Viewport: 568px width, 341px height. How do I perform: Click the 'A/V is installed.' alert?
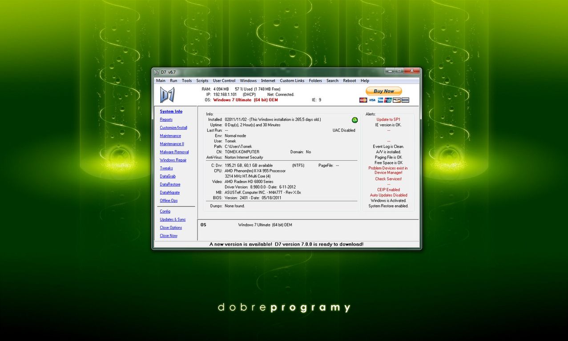388,152
